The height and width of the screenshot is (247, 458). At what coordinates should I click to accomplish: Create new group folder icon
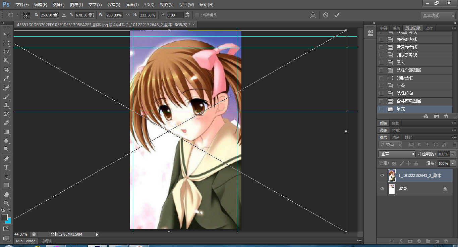point(428,241)
